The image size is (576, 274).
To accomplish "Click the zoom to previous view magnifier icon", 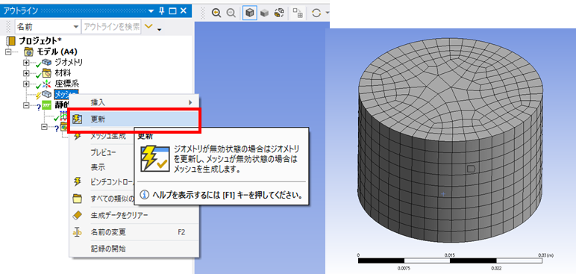I will 216,13.
